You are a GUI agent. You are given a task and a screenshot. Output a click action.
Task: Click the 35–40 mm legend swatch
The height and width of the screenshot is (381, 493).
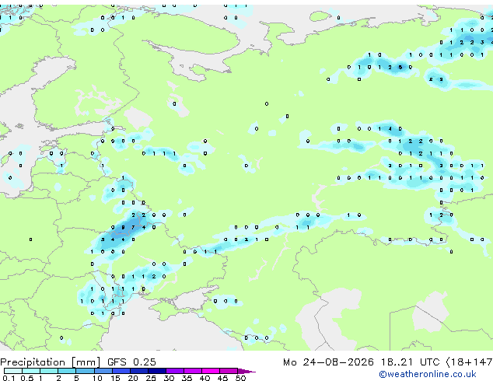[x=192, y=371]
